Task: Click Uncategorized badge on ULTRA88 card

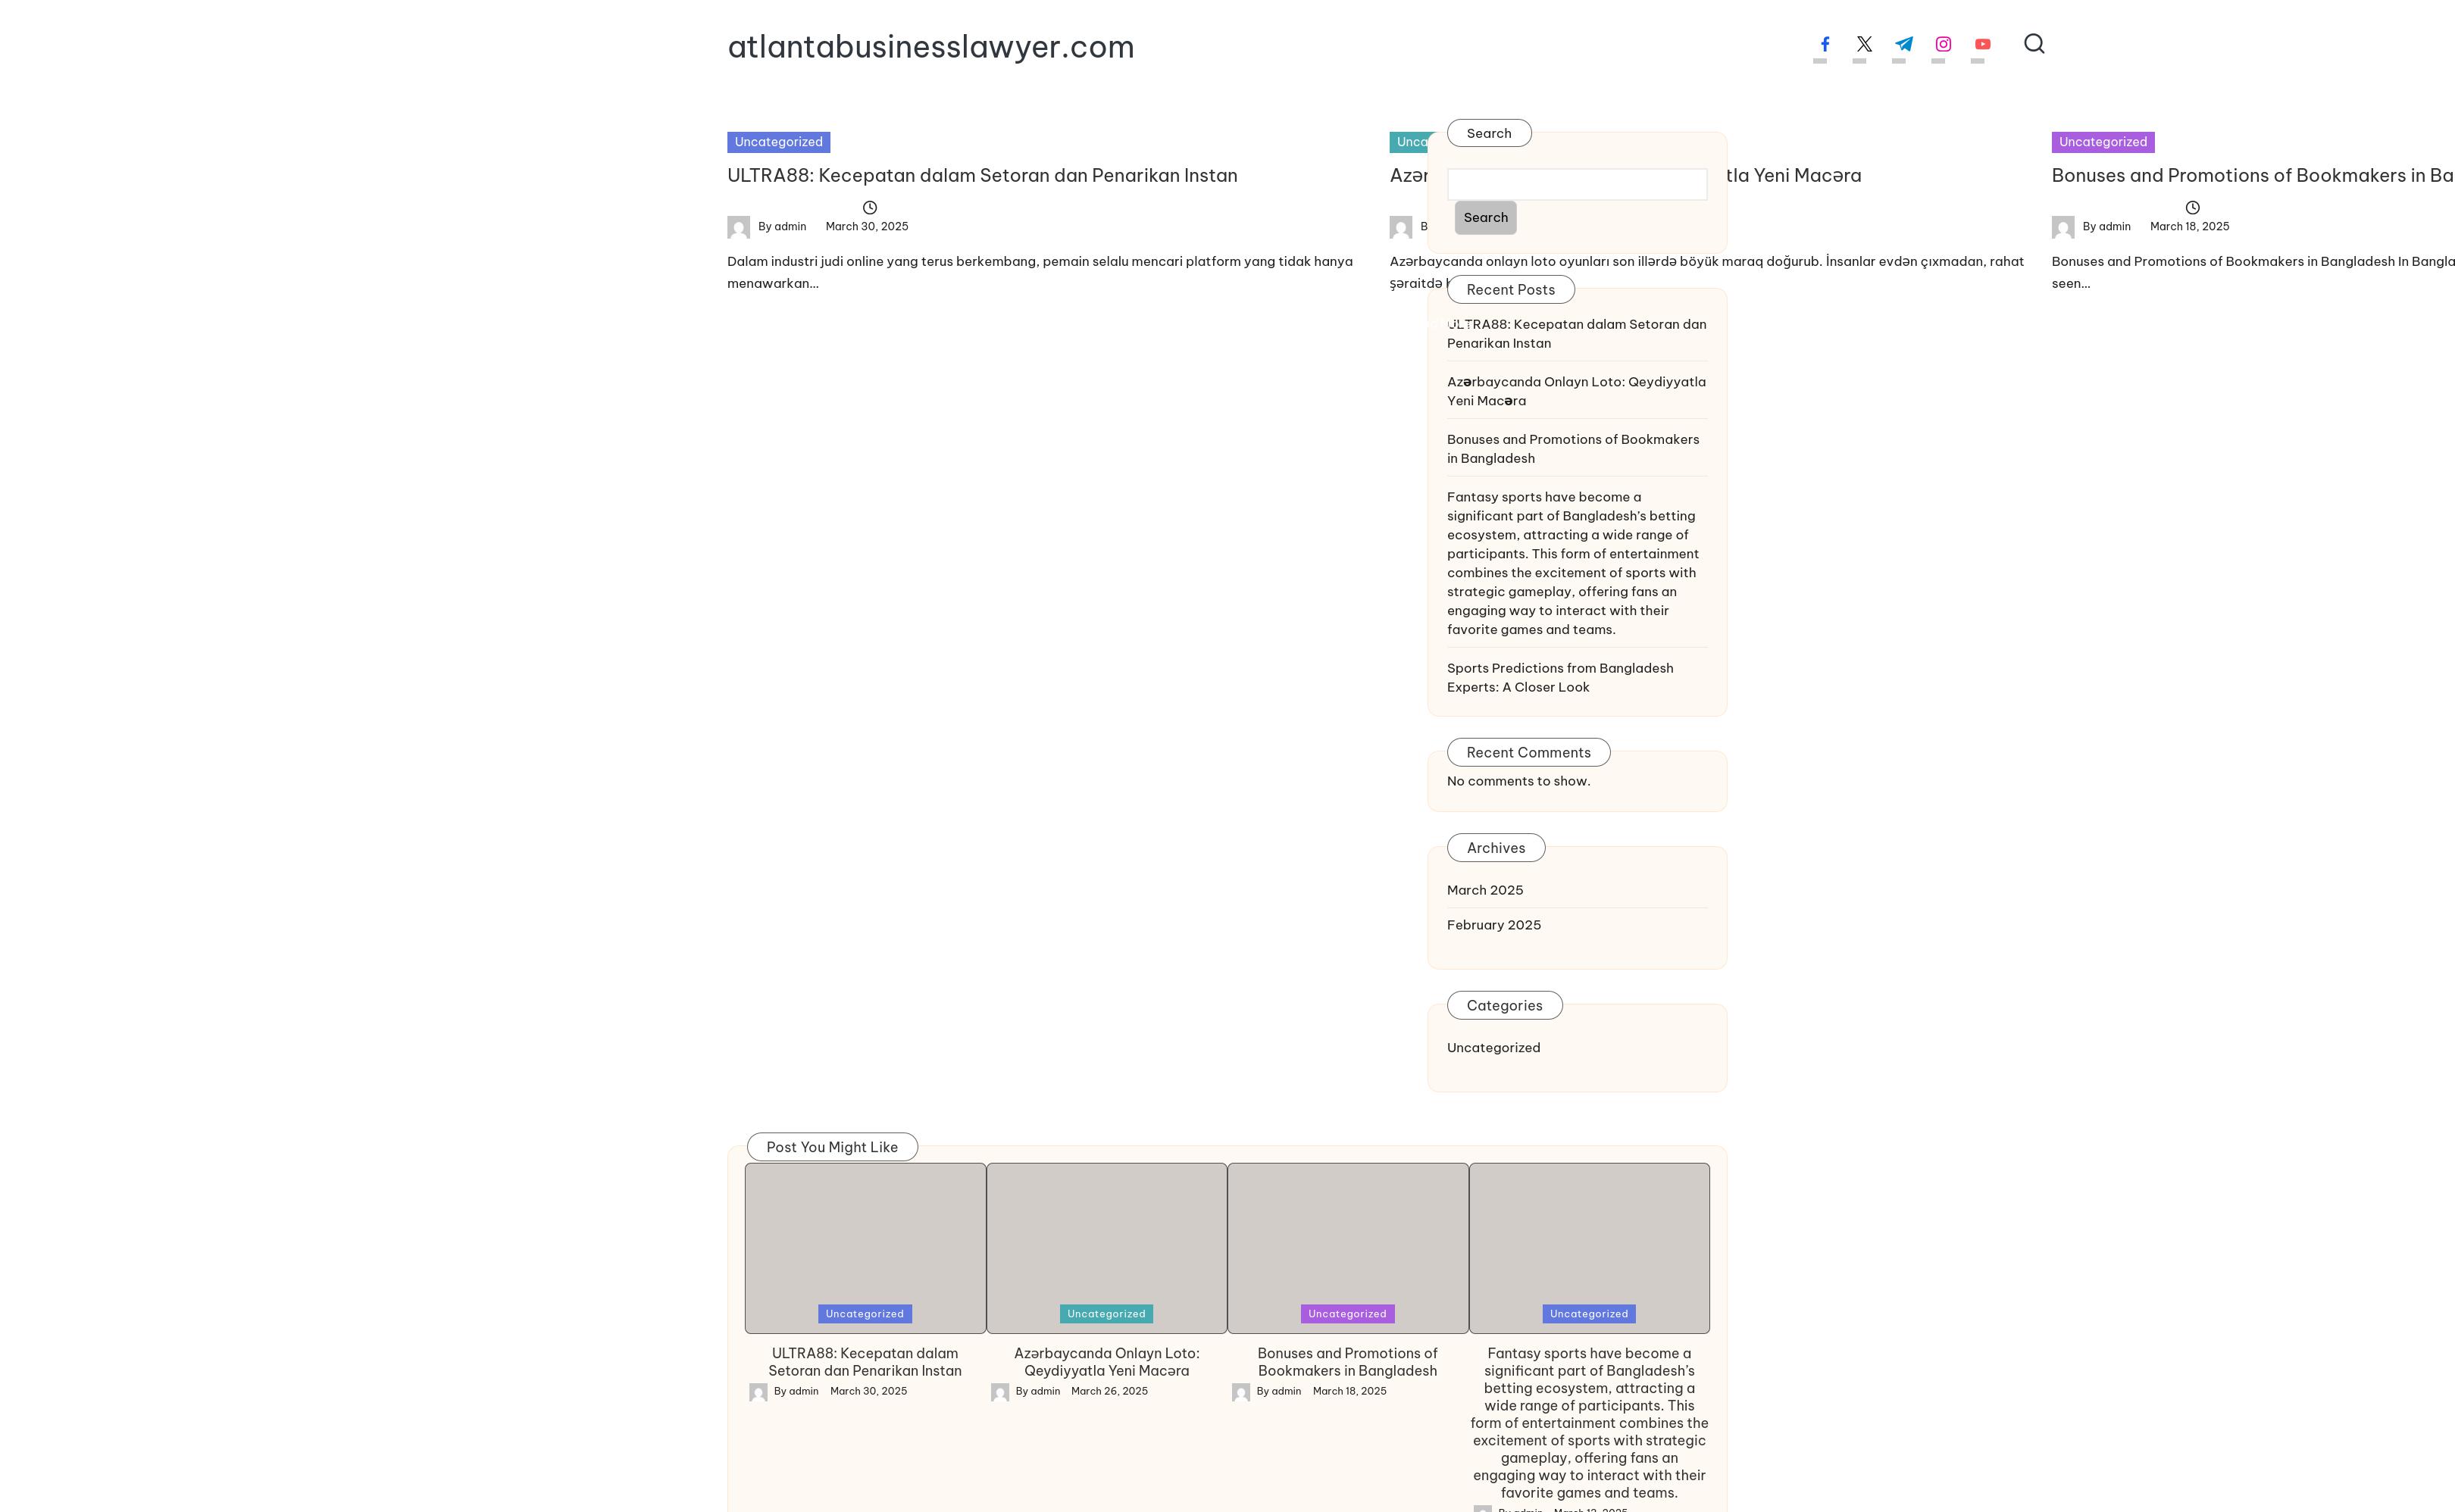Action: (x=865, y=1314)
